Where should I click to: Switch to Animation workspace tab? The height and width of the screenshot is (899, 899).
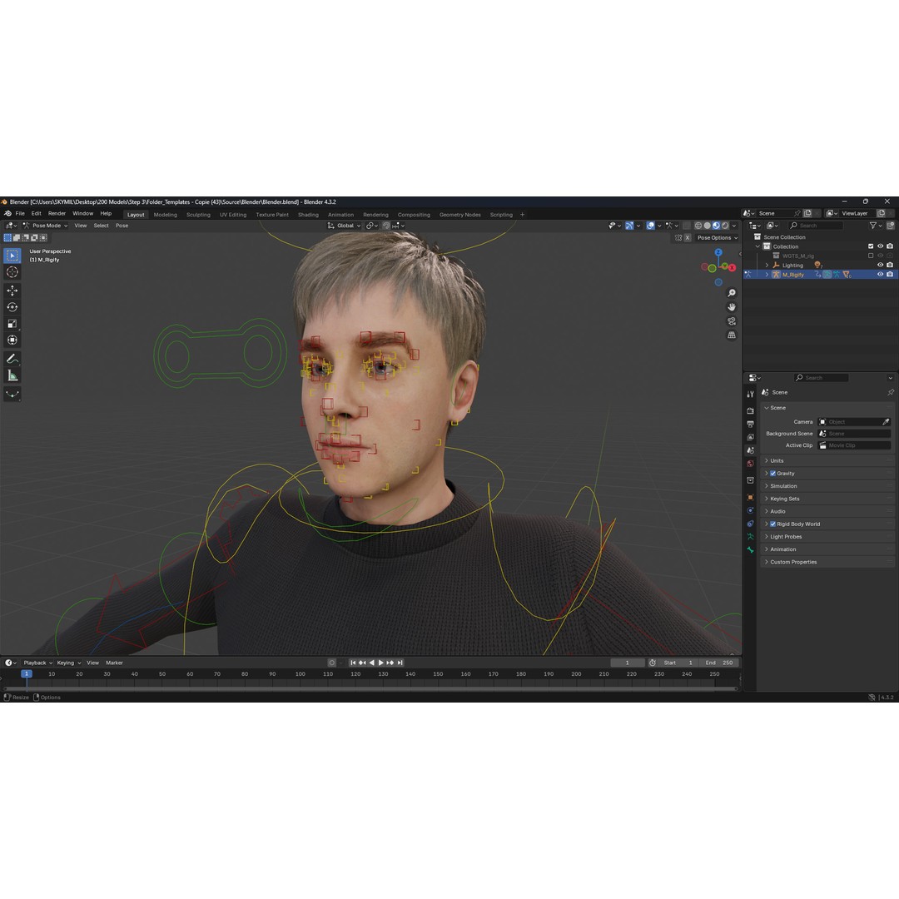pos(340,215)
